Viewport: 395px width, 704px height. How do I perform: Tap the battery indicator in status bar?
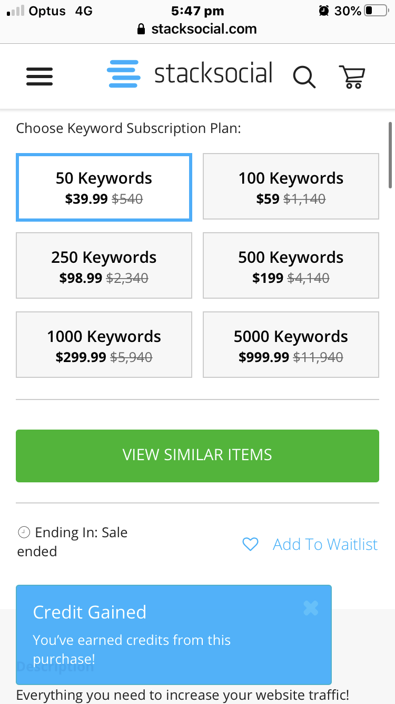click(376, 11)
